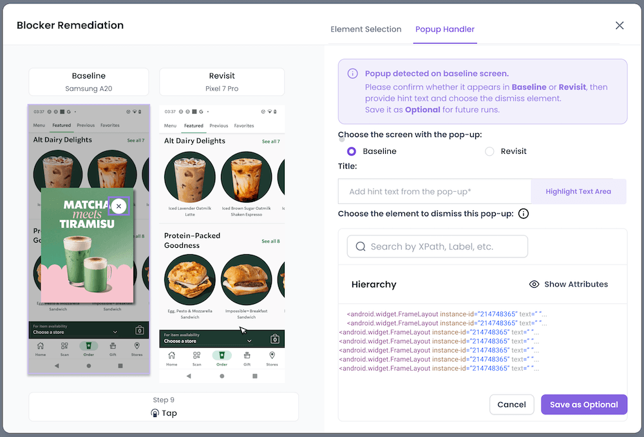Click the hint text Title input field
This screenshot has height=437, width=644.
435,191
